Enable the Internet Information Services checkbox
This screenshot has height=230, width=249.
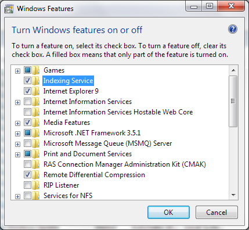(x=27, y=101)
